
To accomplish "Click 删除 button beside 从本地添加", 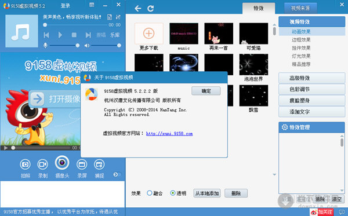I will tap(236, 193).
